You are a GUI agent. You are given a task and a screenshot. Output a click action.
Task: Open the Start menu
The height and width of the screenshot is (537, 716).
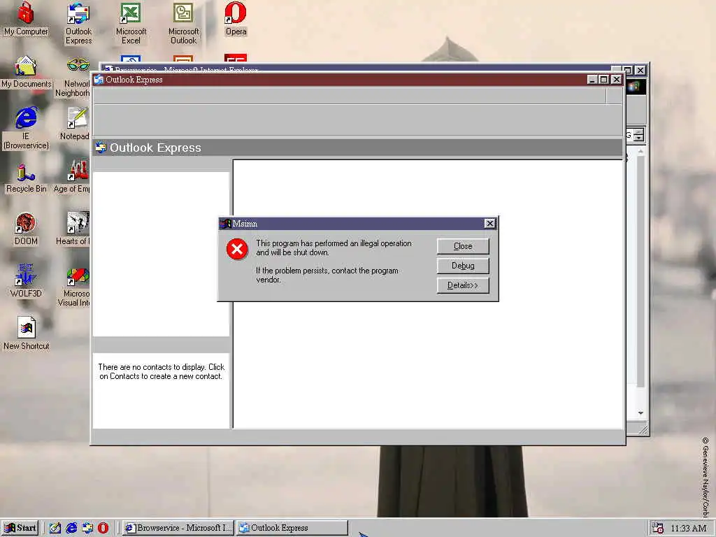(20, 528)
